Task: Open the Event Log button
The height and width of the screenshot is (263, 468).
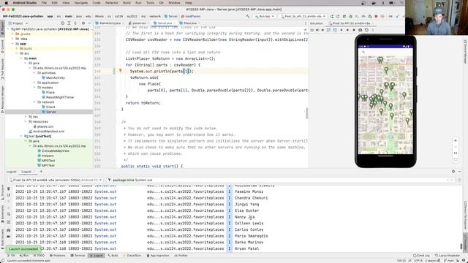Action: 421,256
